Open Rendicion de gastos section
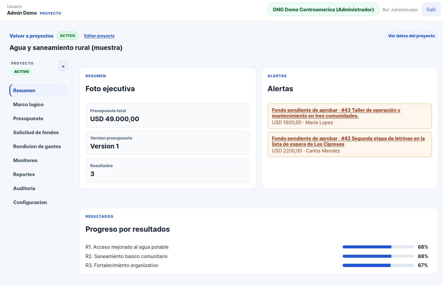 (39, 146)
